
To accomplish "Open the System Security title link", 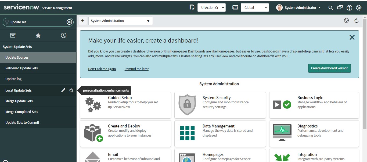I will (217, 98).
